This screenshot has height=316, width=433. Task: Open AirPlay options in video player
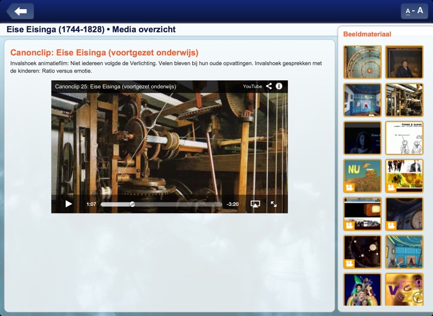255,204
